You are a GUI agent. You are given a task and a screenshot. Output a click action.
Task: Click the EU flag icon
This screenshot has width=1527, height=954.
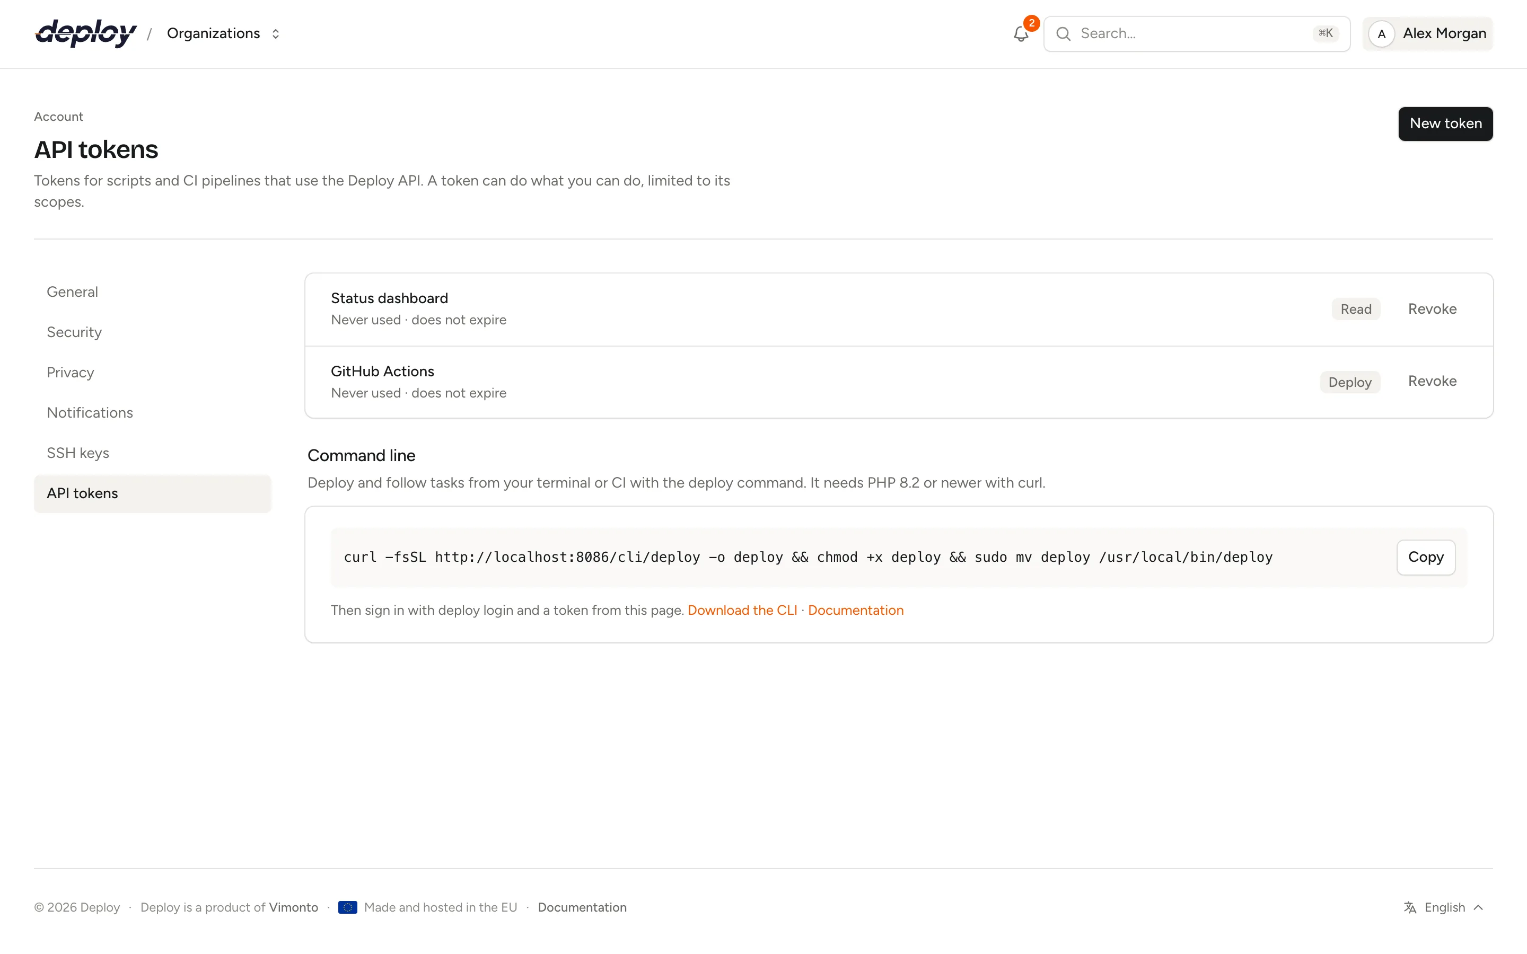click(348, 907)
